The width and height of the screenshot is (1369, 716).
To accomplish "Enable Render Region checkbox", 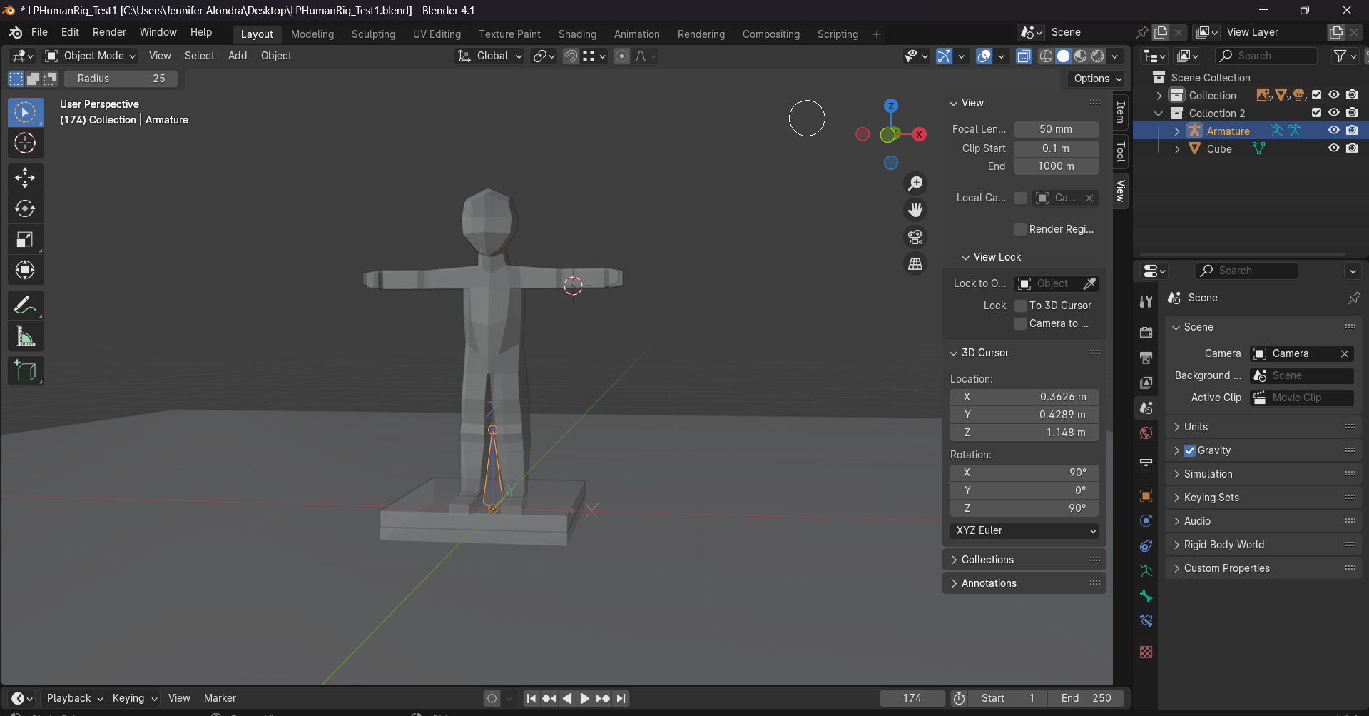I will 1020,229.
